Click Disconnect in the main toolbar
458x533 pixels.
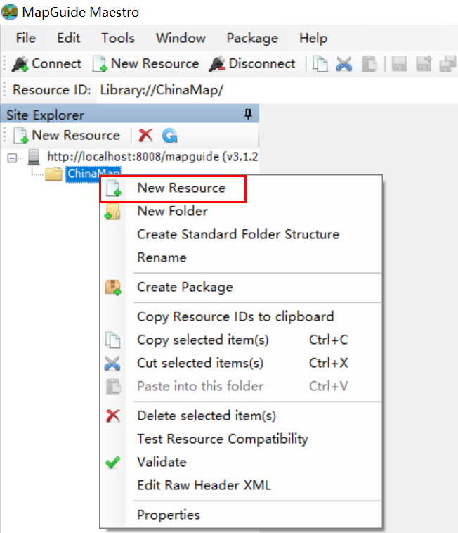click(252, 63)
